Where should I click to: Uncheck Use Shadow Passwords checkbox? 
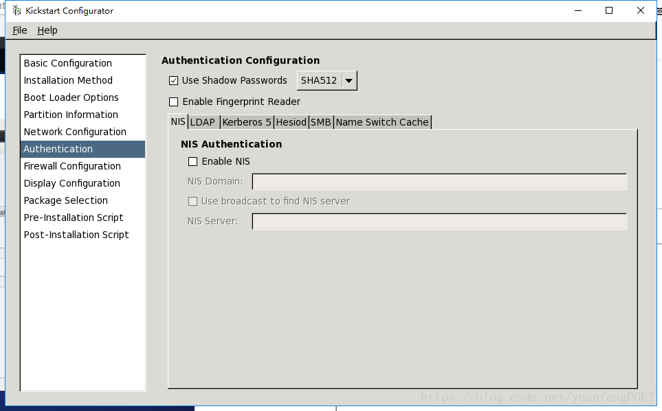point(173,80)
